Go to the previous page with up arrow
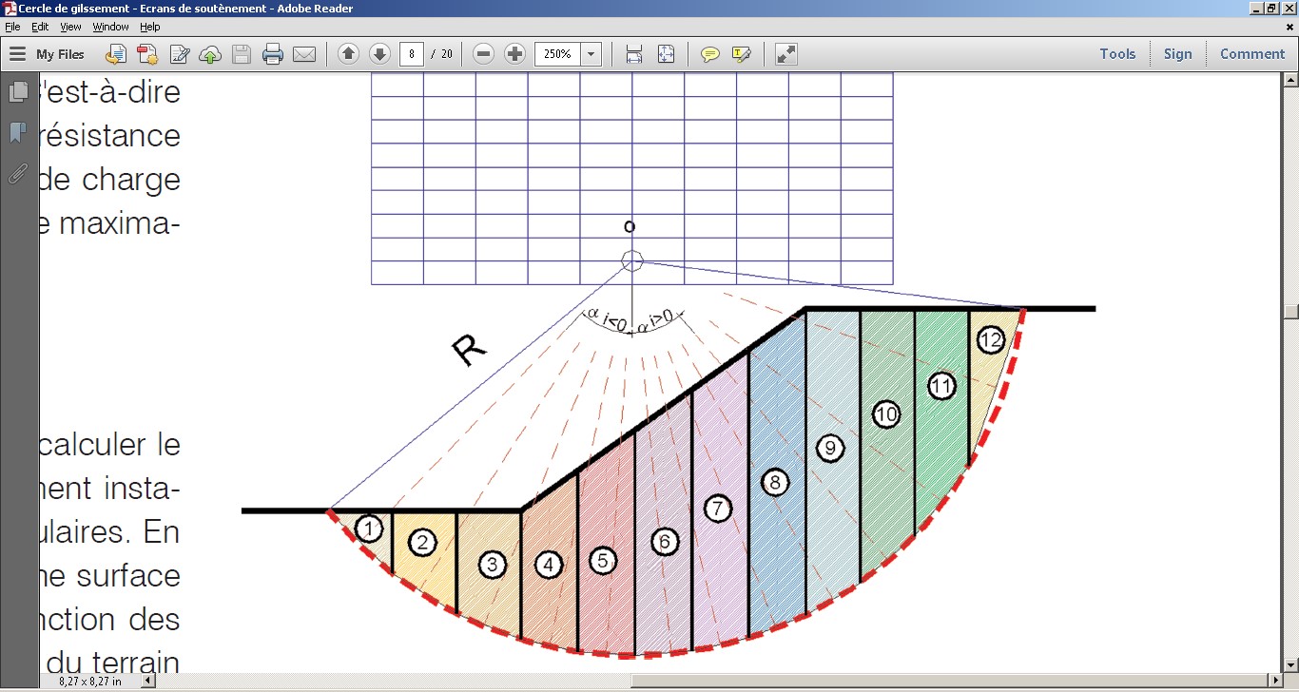 point(349,54)
